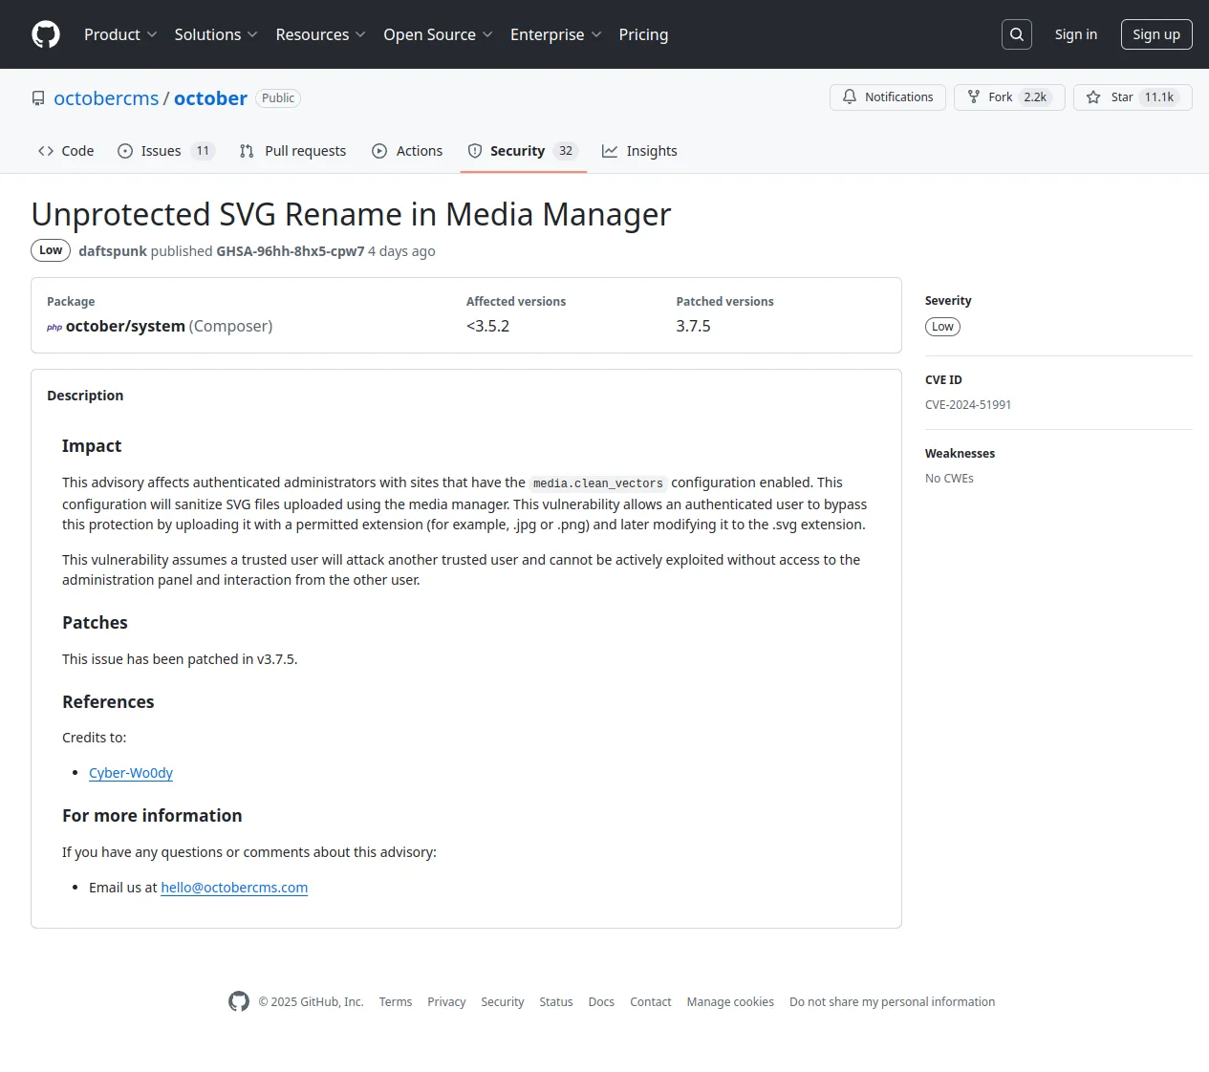
Task: Open the search magnifier button
Action: [x=1017, y=34]
